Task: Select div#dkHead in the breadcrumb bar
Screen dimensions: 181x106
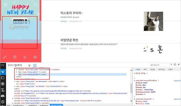Action: (44, 105)
